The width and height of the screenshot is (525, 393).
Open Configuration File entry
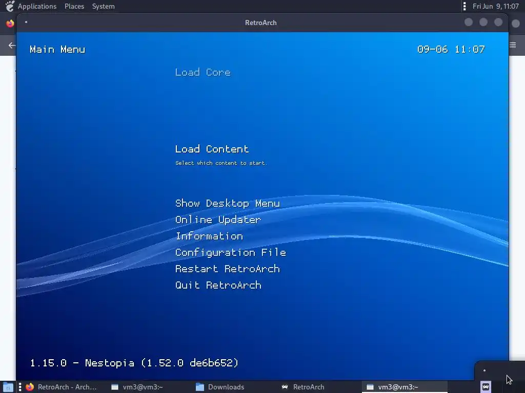[230, 252]
